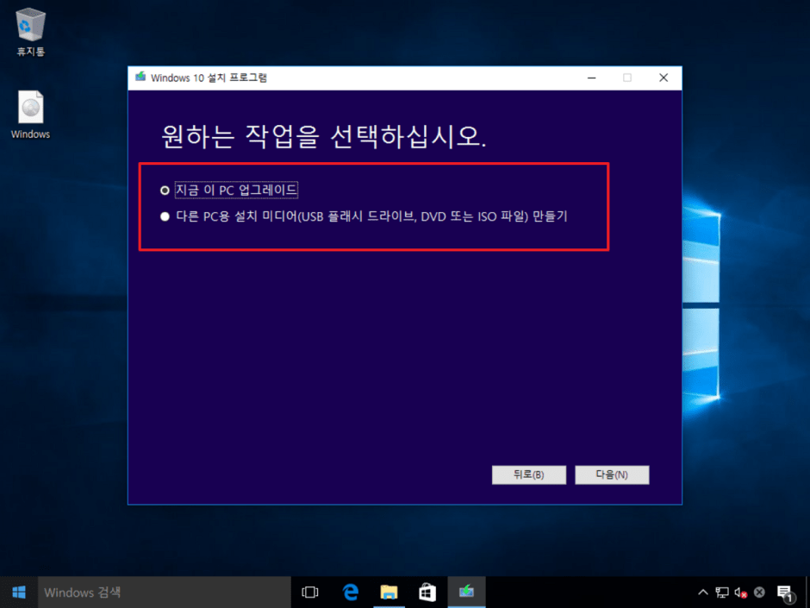This screenshot has height=608, width=810.
Task: Click the Windows 10 setup title bar icon
Action: coord(140,78)
